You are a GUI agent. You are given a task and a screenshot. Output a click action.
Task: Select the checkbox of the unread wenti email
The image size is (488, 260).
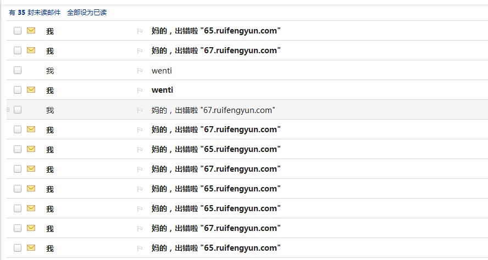coord(18,90)
